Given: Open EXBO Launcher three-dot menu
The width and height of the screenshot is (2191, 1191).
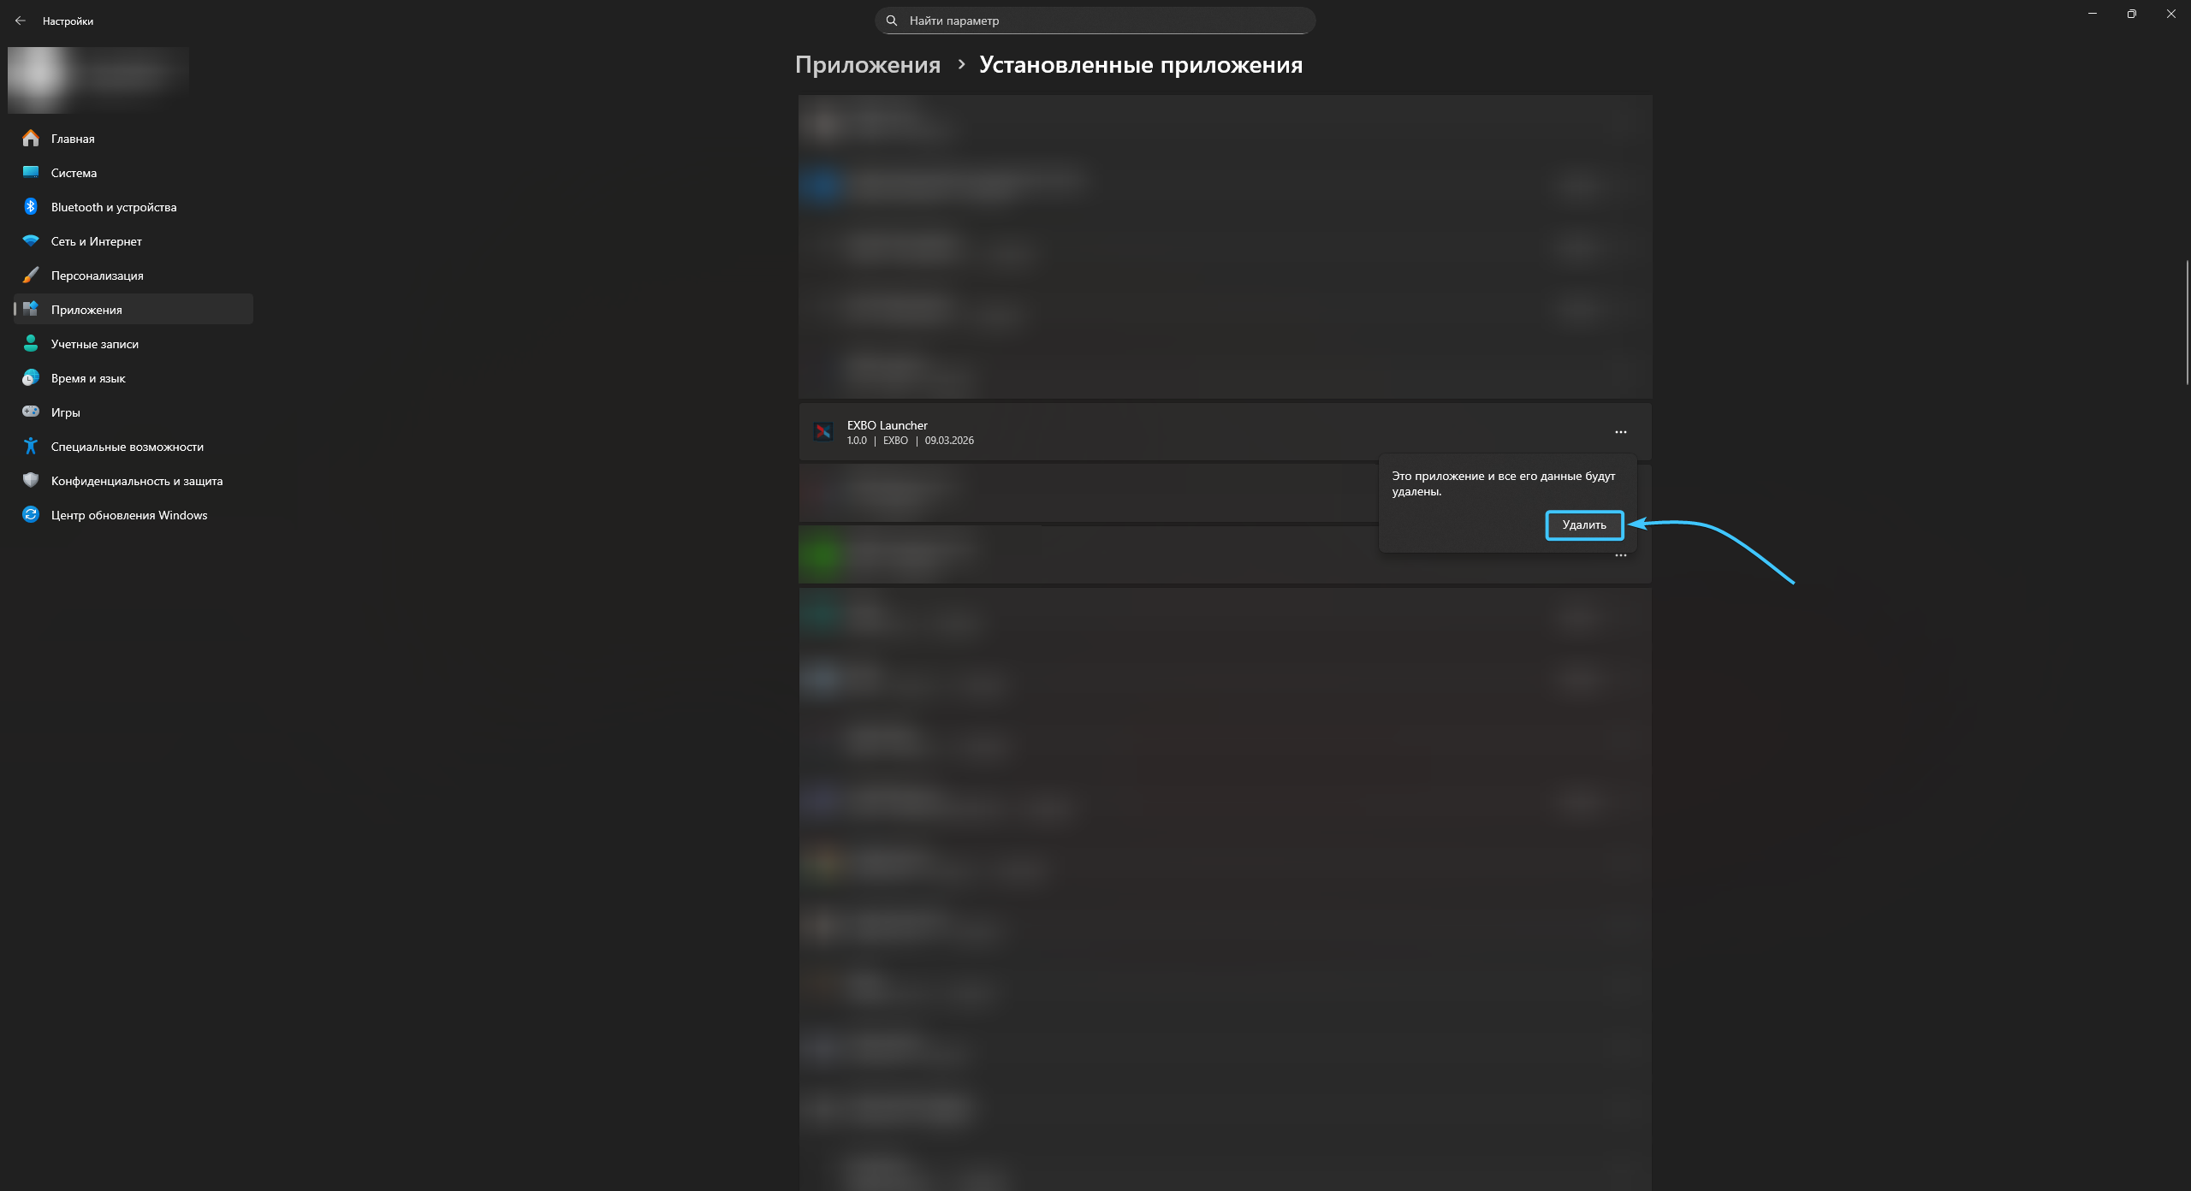Looking at the screenshot, I should coord(1620,432).
